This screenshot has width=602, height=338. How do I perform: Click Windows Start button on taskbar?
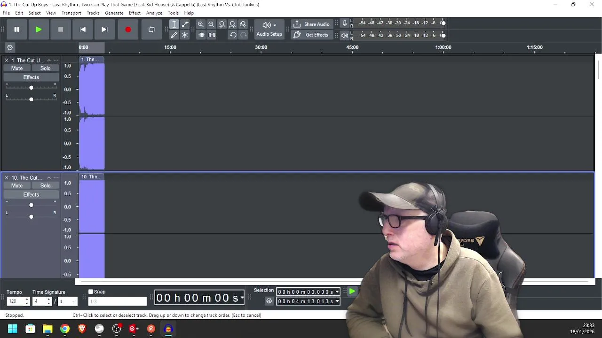13,329
